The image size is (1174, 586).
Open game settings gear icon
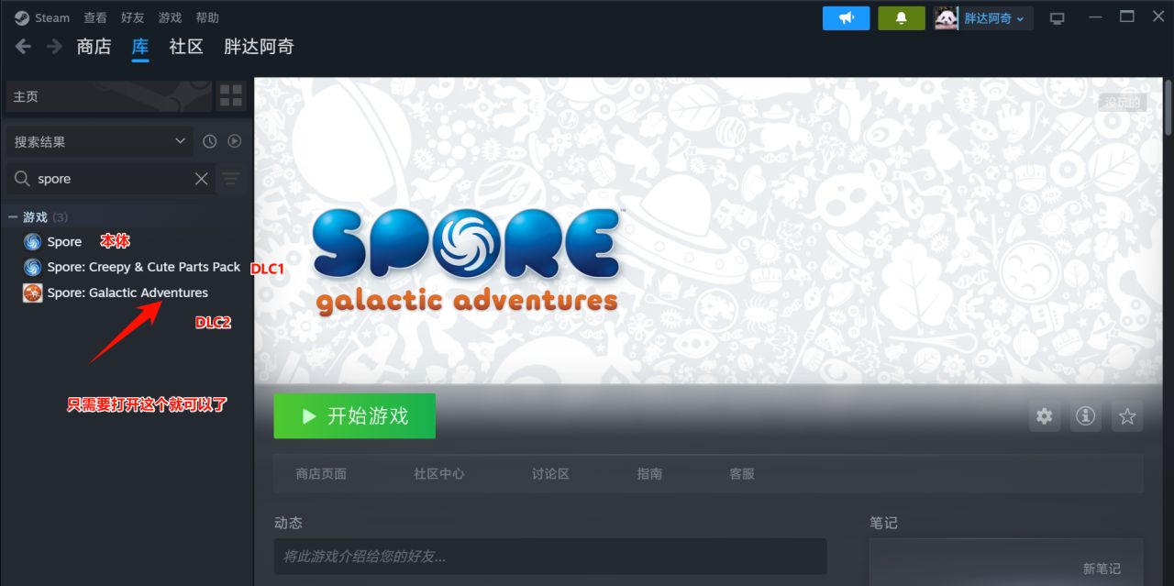(1044, 416)
